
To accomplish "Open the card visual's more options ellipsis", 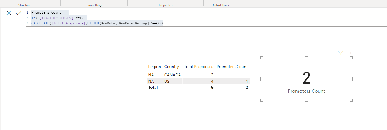I will pos(349,53).
